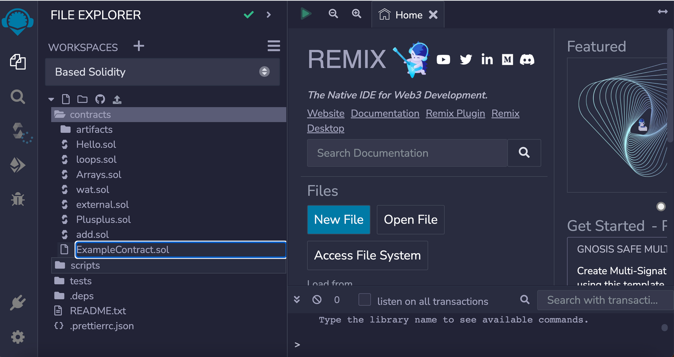Click the Featured carousel indicator dot

[x=661, y=206]
